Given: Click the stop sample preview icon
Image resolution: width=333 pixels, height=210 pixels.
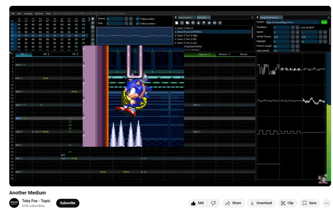Looking at the screenshot, I should (220, 23).
